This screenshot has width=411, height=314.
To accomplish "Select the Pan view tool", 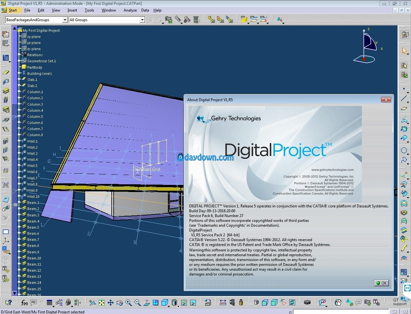I will click(x=110, y=302).
